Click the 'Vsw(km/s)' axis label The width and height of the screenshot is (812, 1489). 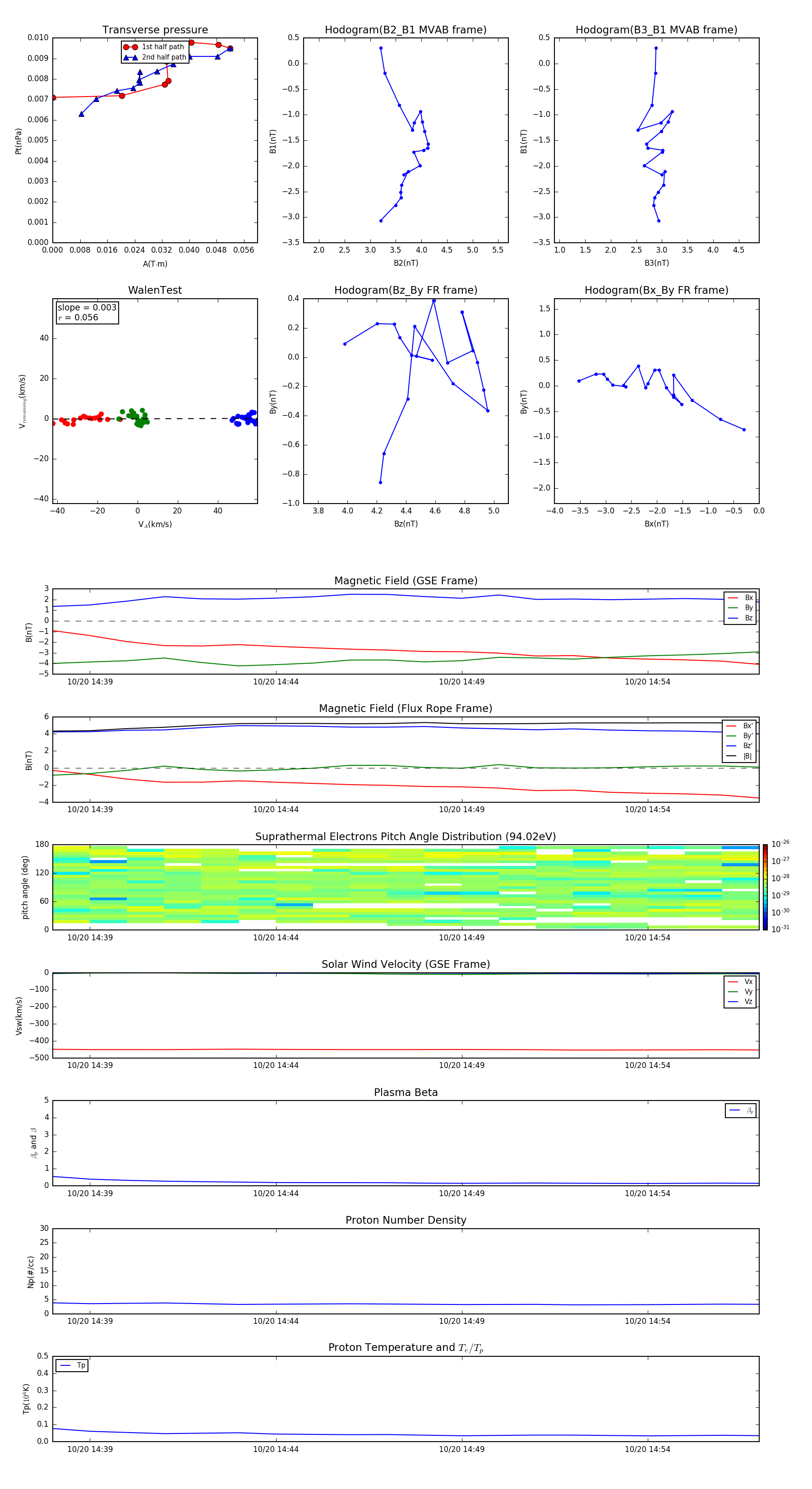(18, 1016)
